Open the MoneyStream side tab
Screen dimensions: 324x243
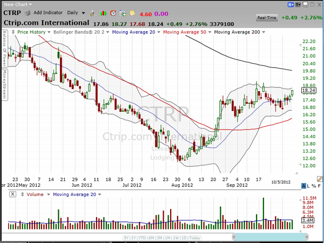click(x=4, y=85)
